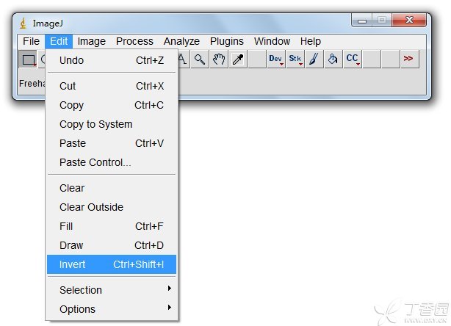Open the File menu

31,41
